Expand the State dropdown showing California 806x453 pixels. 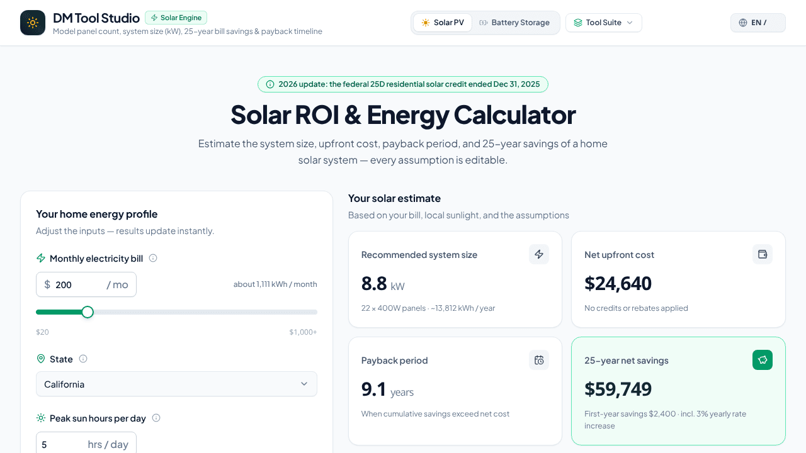click(x=176, y=384)
